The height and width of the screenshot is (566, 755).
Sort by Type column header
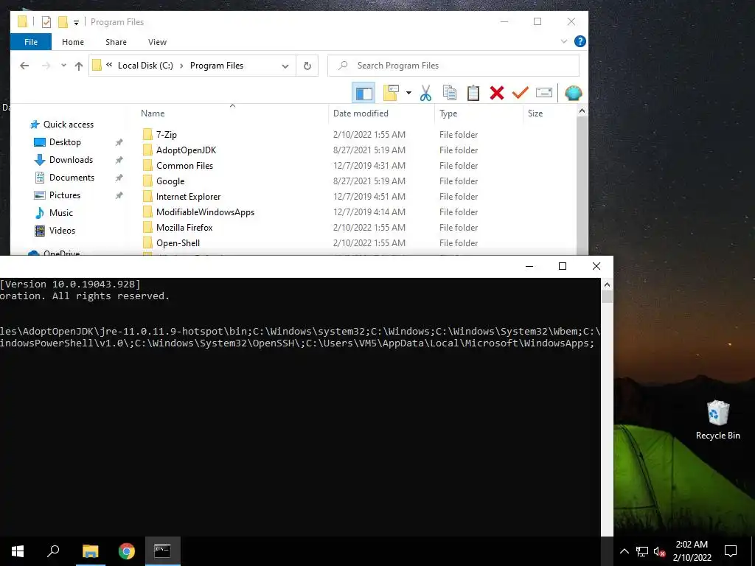click(448, 113)
